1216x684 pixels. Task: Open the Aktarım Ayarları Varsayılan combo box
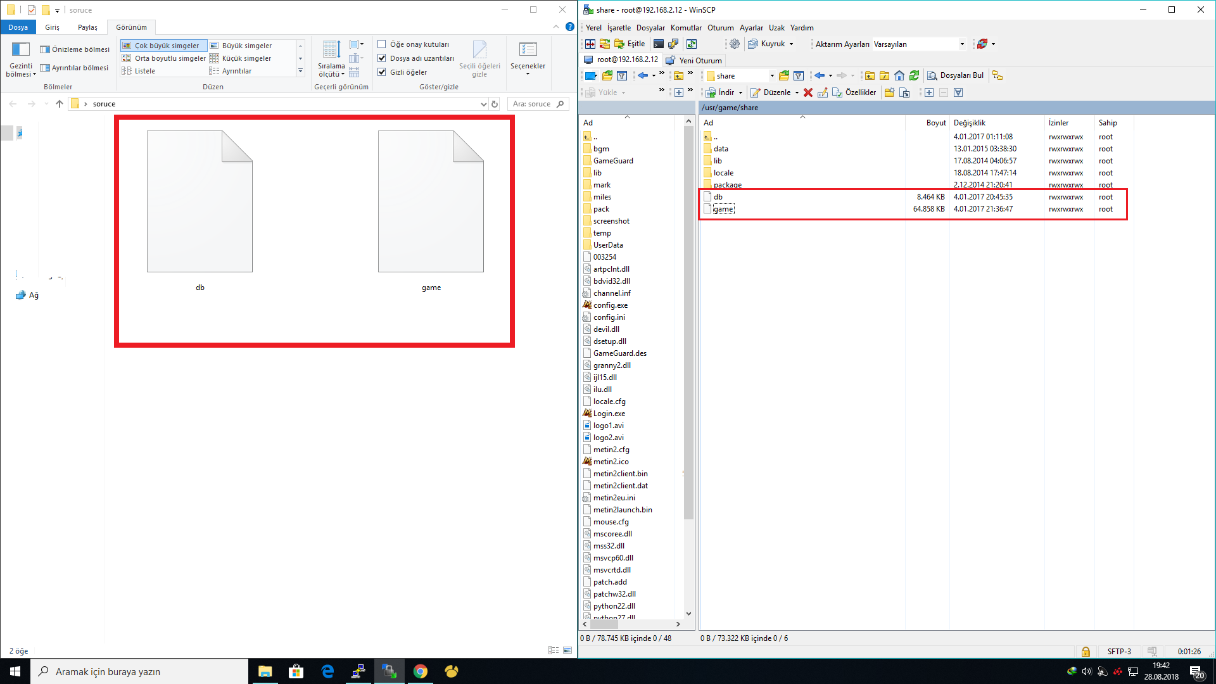pyautogui.click(x=919, y=44)
